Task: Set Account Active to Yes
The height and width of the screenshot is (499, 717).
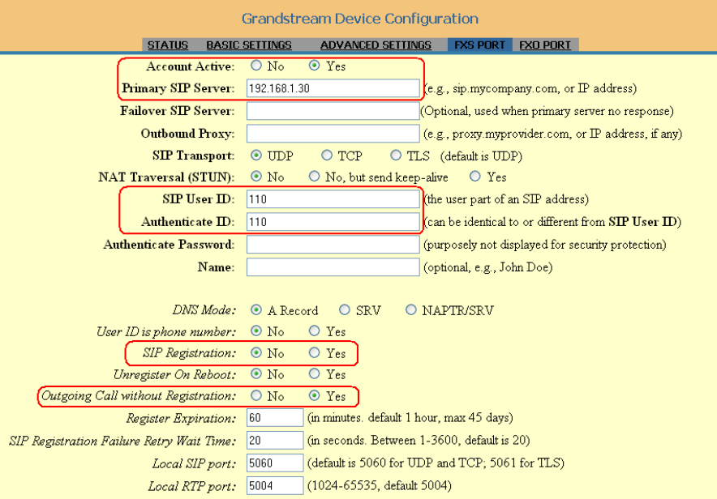Action: coord(314,66)
